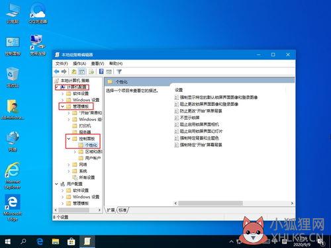Open the 操作(A) menu

79,63
